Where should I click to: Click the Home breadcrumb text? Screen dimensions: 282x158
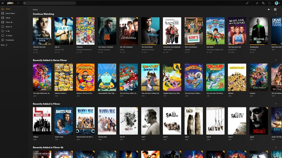35,10
